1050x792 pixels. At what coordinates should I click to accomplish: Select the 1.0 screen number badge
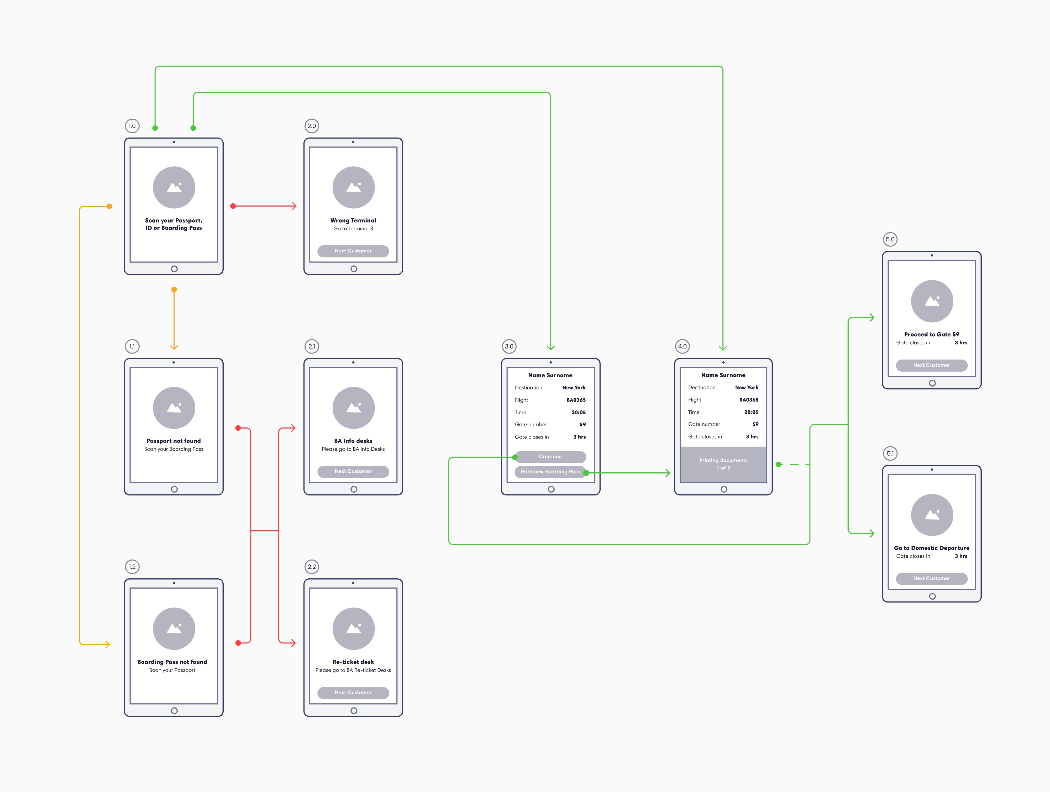pos(132,126)
